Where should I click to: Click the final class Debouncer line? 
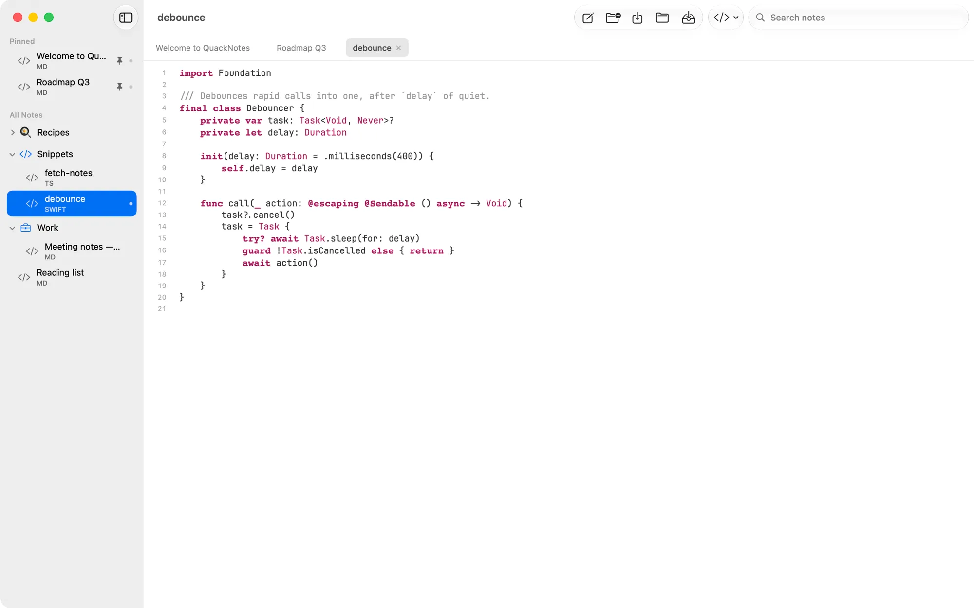pyautogui.click(x=242, y=108)
